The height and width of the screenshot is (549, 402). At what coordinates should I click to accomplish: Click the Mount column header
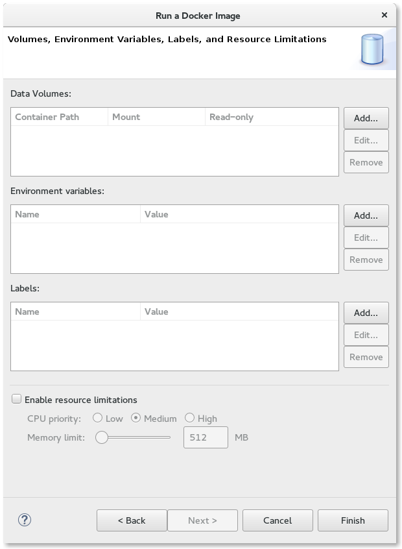[x=156, y=117]
